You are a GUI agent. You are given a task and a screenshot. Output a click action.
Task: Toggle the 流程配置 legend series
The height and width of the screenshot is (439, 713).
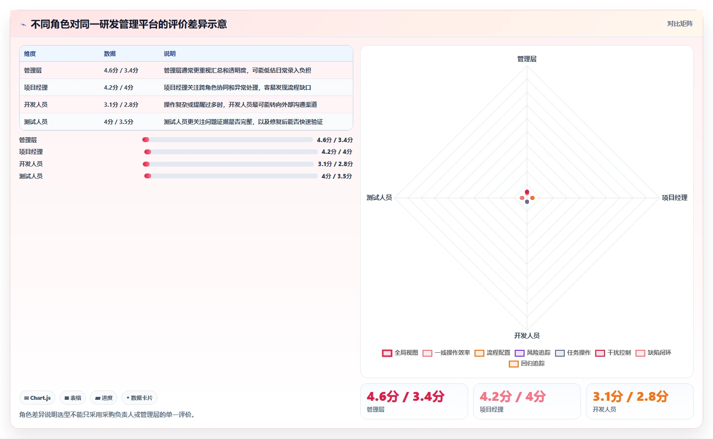point(492,353)
